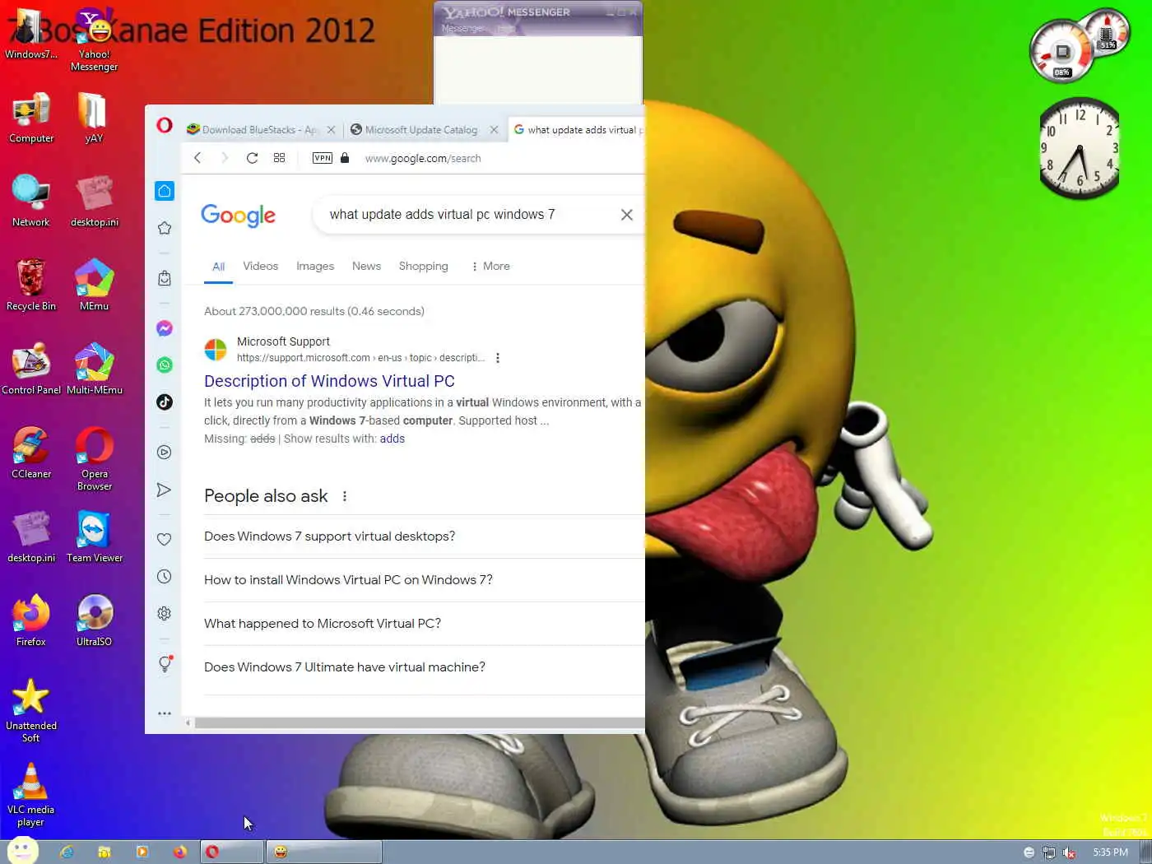Close the Microsoft Update Catalog tab
Image resolution: width=1152 pixels, height=864 pixels.
pos(494,130)
